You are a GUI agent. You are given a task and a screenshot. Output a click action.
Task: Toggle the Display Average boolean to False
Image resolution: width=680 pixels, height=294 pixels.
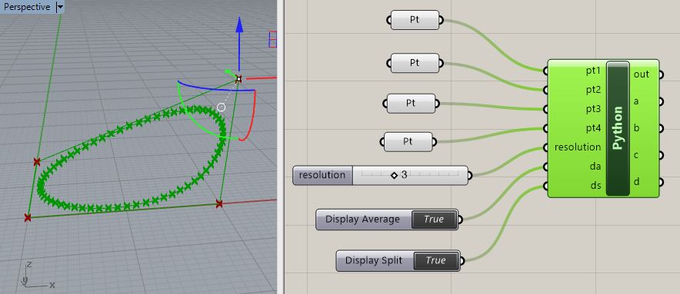click(x=434, y=219)
